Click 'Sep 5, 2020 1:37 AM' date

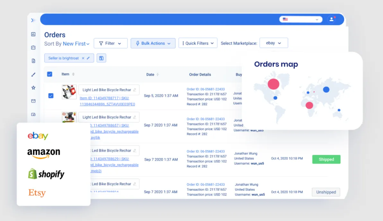click(x=161, y=96)
